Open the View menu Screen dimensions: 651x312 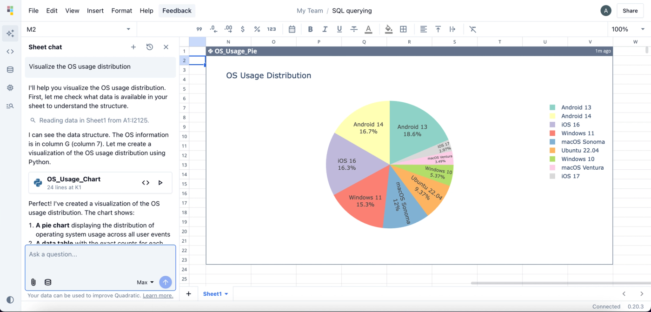click(x=72, y=11)
